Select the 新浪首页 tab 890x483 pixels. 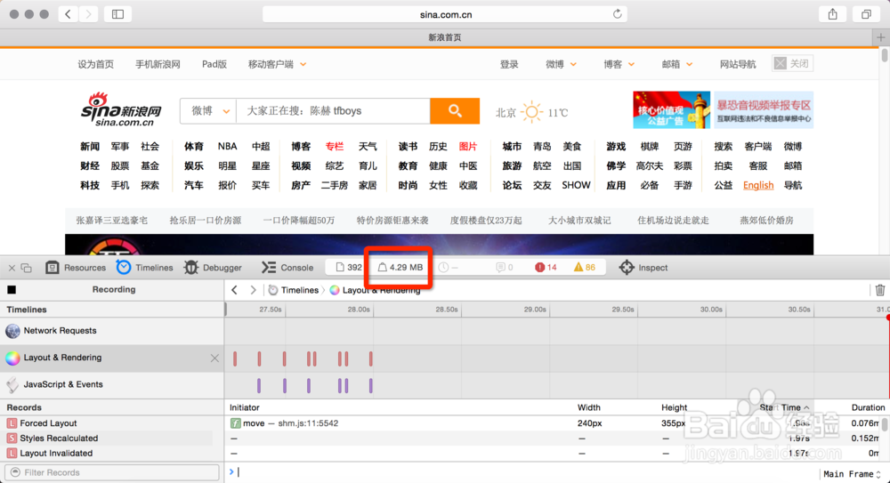[444, 37]
